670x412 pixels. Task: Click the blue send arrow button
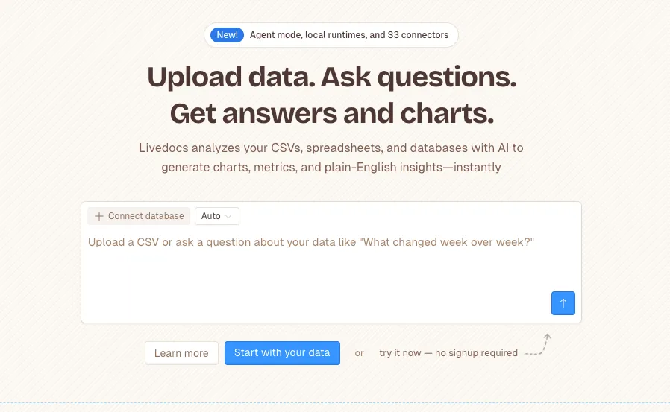pos(563,303)
